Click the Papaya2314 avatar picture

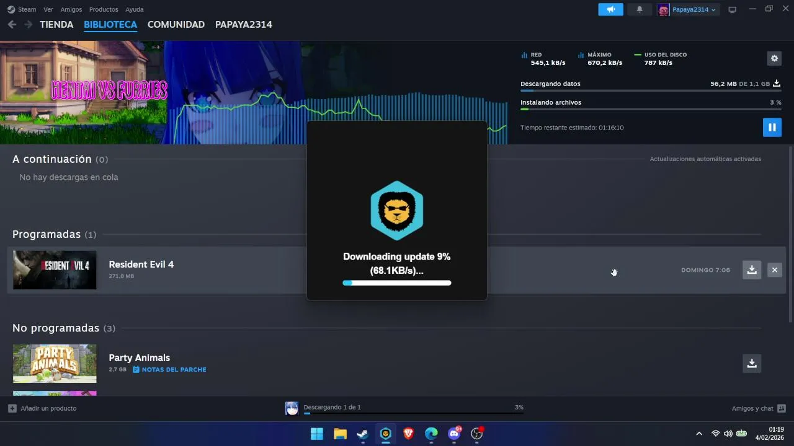664,9
